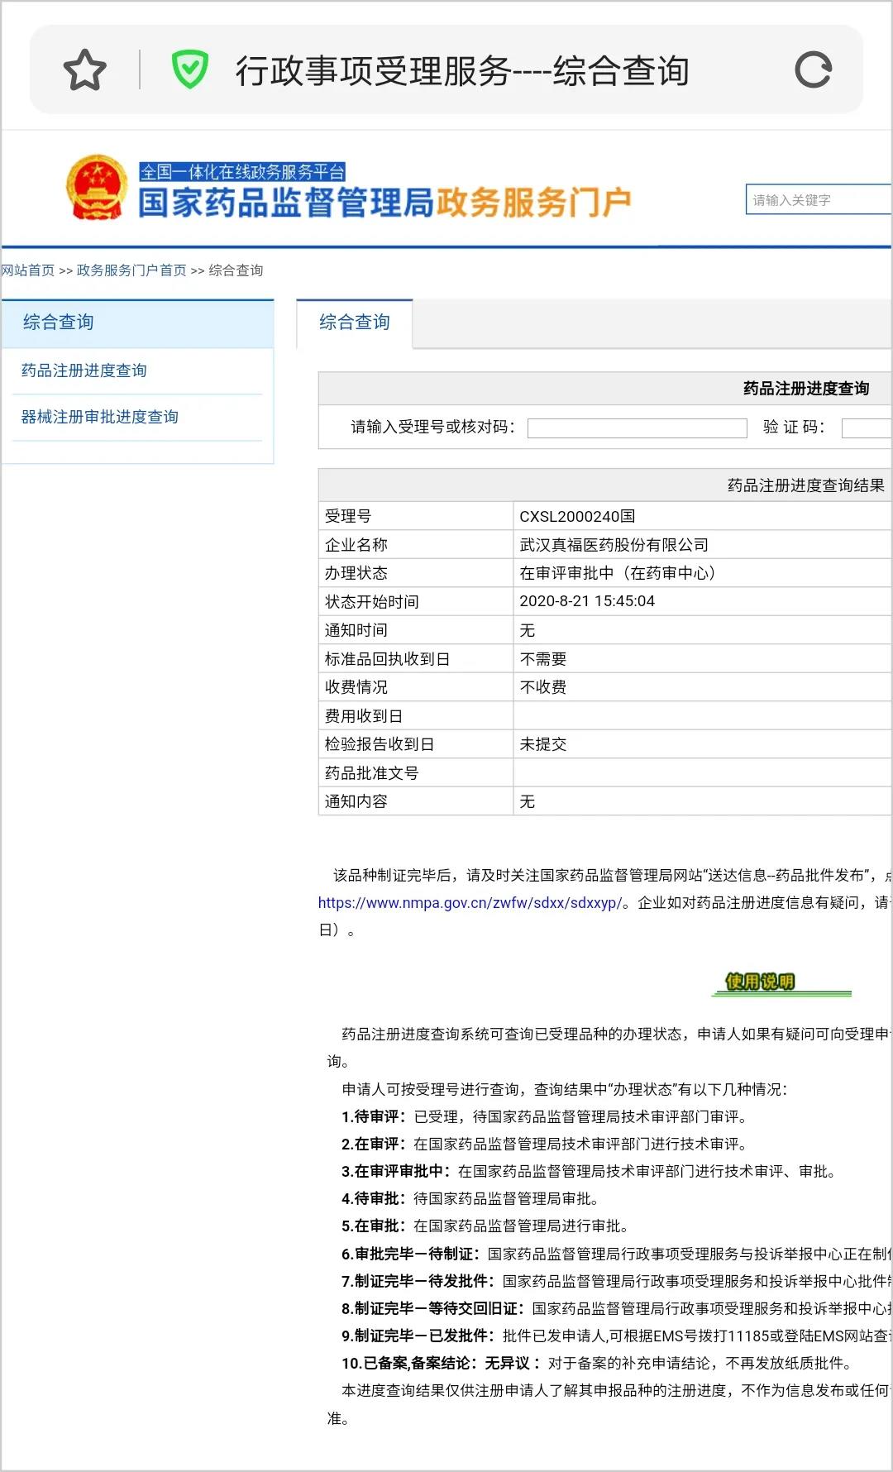The height and width of the screenshot is (1472, 893).
Task: Click the green security shield icon
Action: (x=189, y=69)
